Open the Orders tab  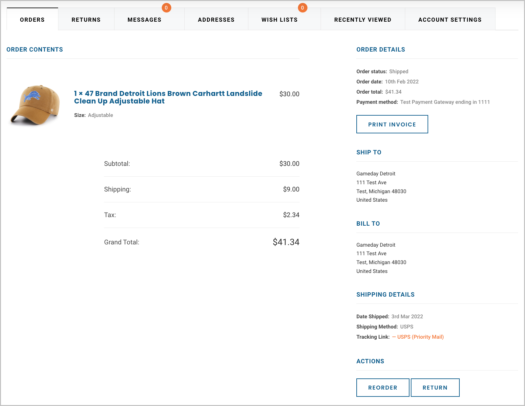32,20
